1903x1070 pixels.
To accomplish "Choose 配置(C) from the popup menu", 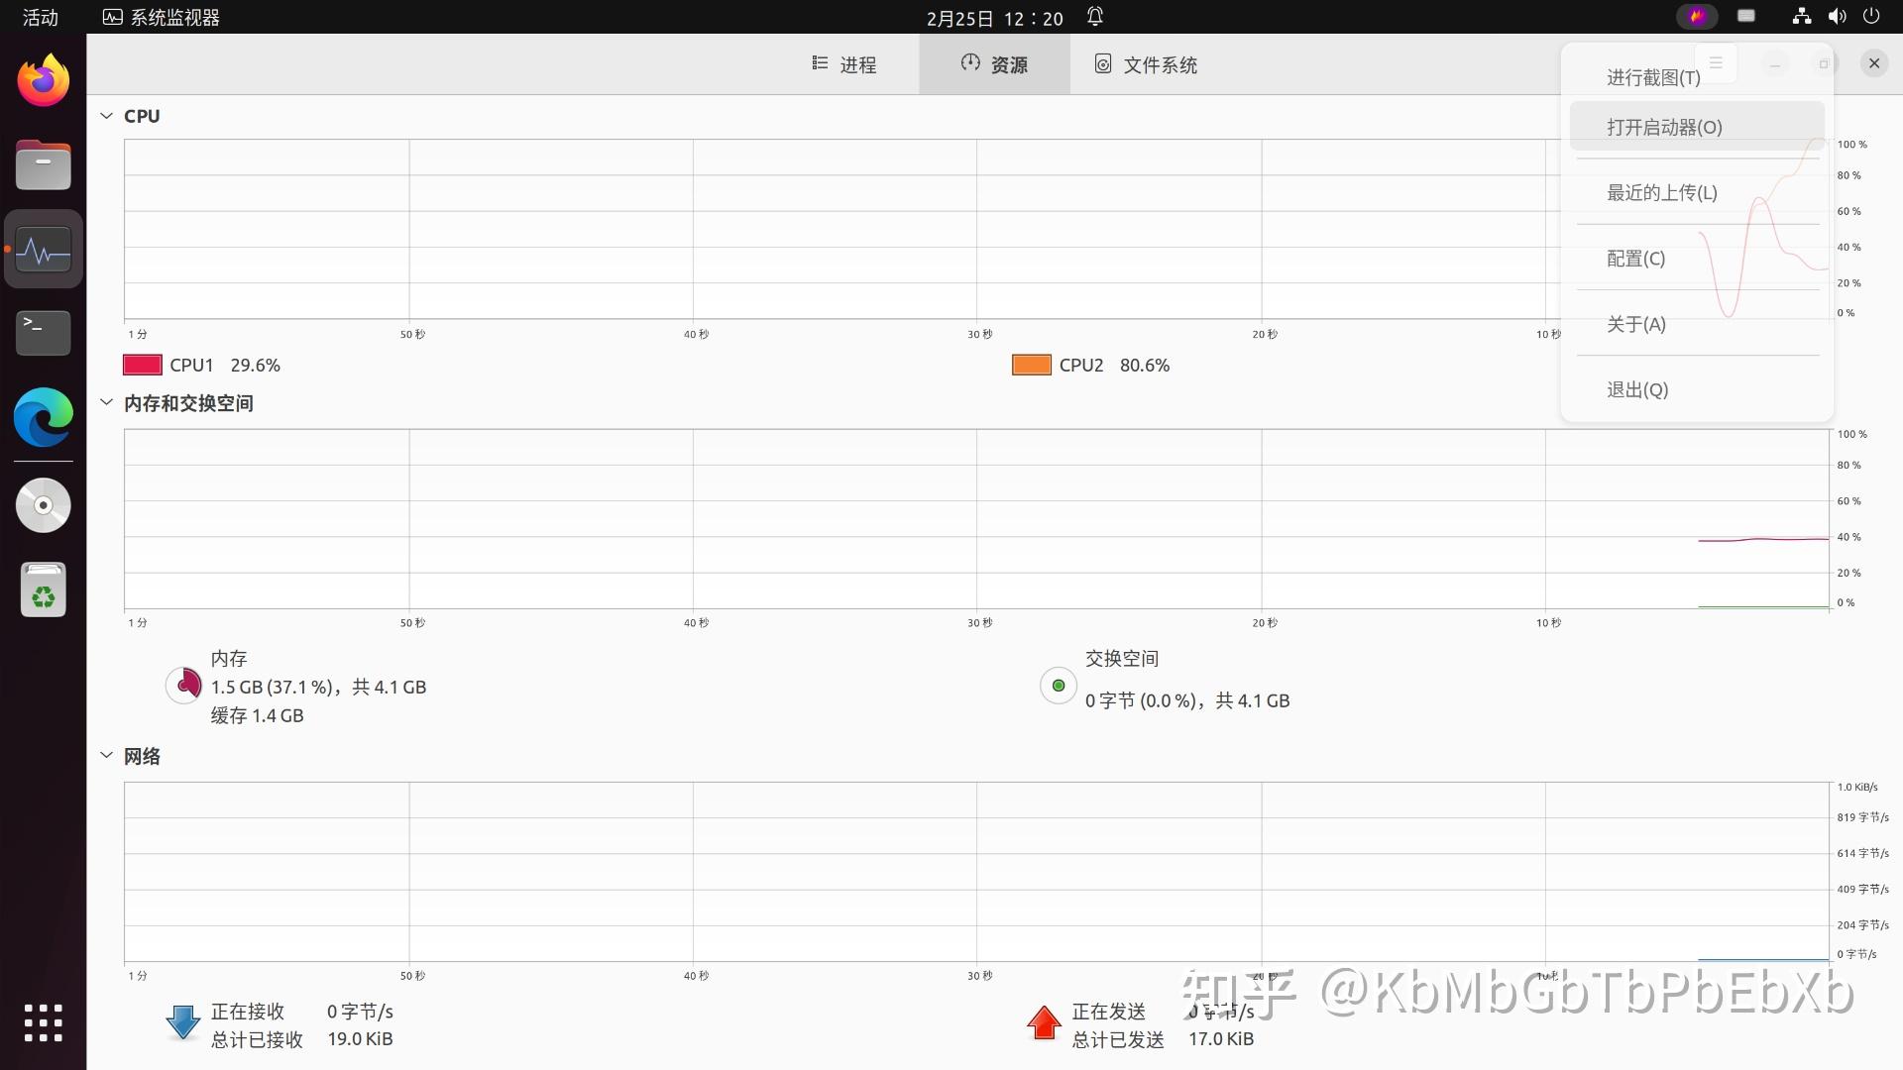I will pos(1635,259).
